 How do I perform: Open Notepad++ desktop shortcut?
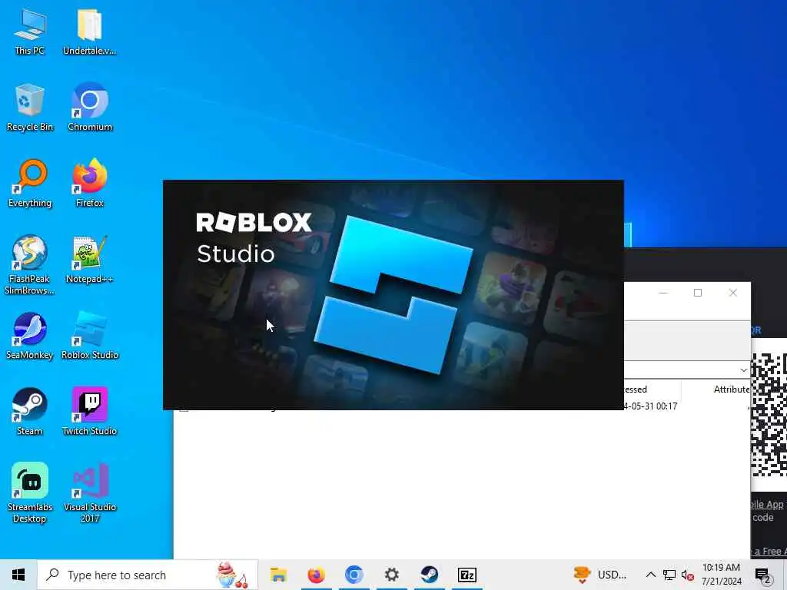click(x=90, y=260)
